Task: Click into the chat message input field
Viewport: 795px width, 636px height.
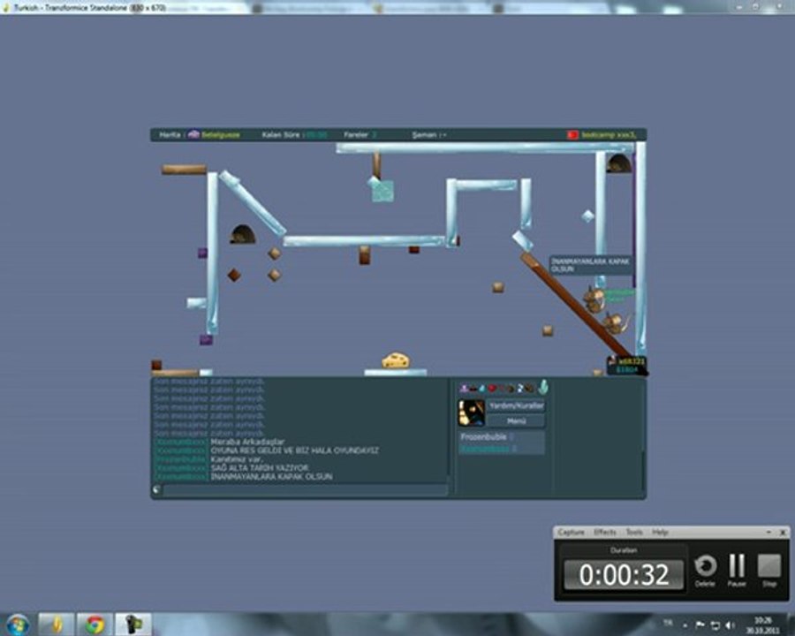Action: pos(306,489)
